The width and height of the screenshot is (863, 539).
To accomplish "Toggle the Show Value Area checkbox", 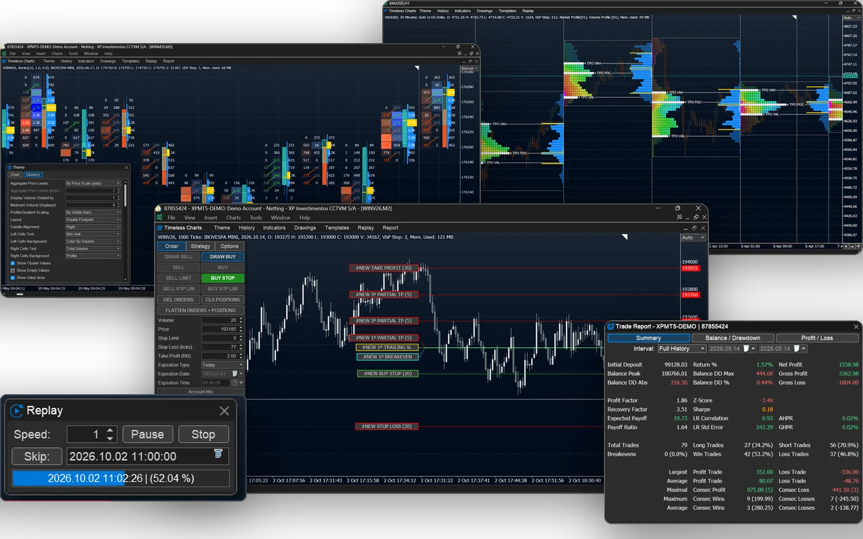I will [12, 278].
